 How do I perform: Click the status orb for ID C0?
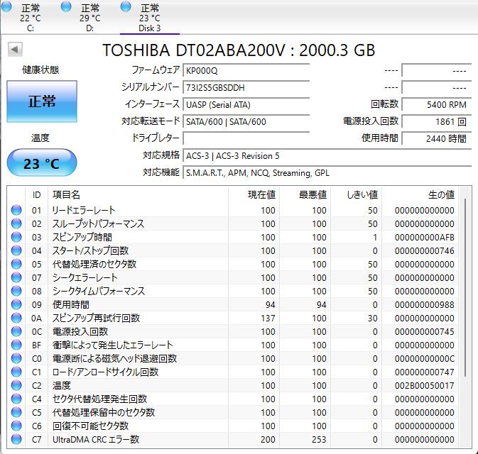(16, 358)
